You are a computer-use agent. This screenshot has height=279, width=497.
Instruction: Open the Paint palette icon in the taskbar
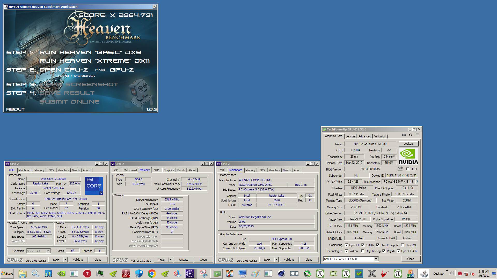click(255, 274)
